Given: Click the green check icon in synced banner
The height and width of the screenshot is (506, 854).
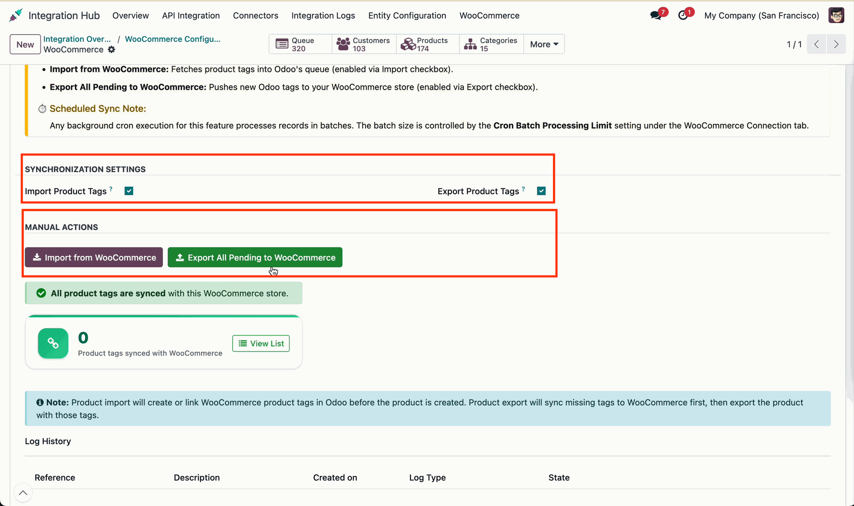Looking at the screenshot, I should tap(41, 293).
